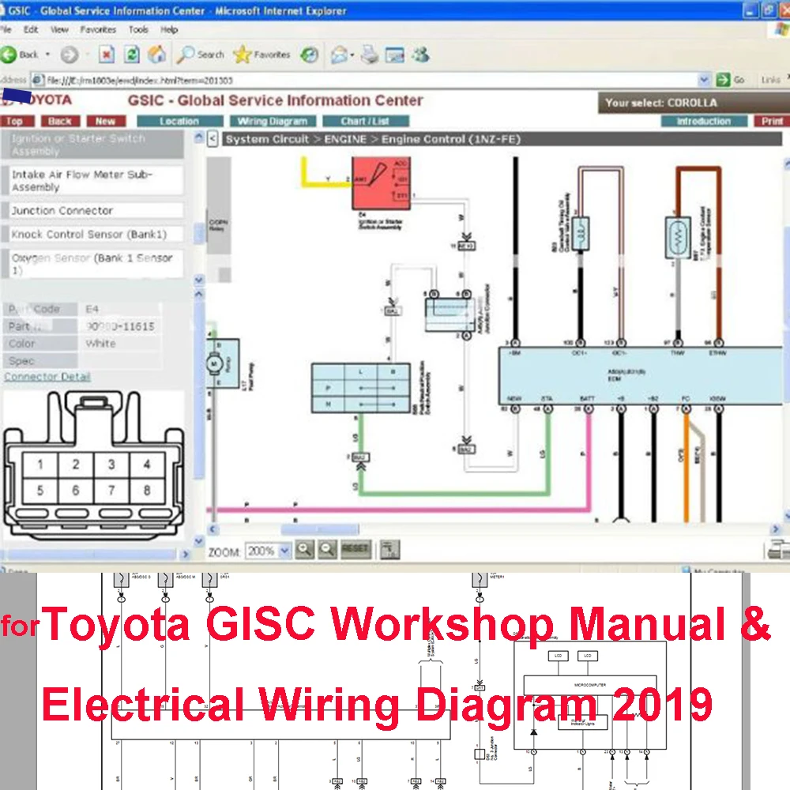The height and width of the screenshot is (790, 790).
Task: Click the red ignition switch component E4
Action: tap(382, 183)
